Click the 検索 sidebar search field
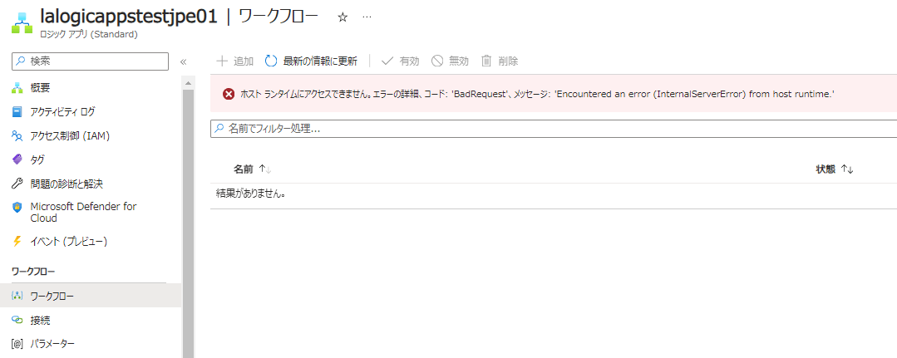897x358 pixels. click(x=91, y=61)
